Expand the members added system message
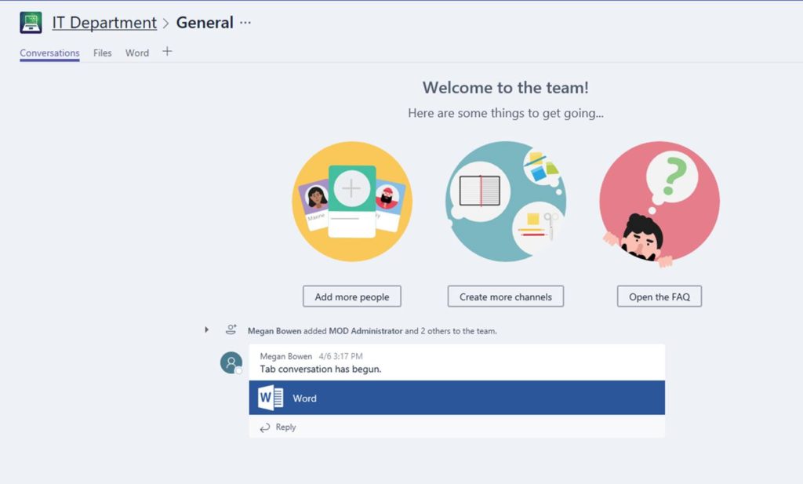 (206, 329)
